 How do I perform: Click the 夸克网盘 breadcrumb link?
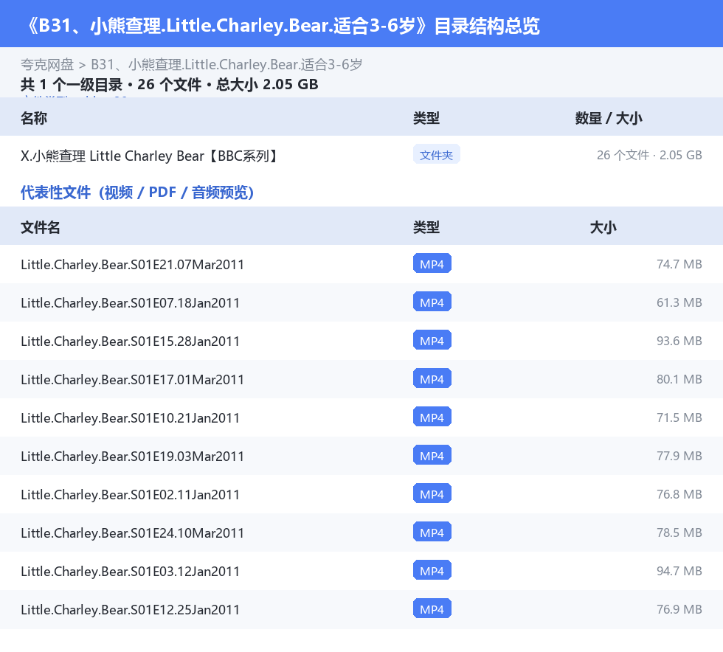[47, 65]
